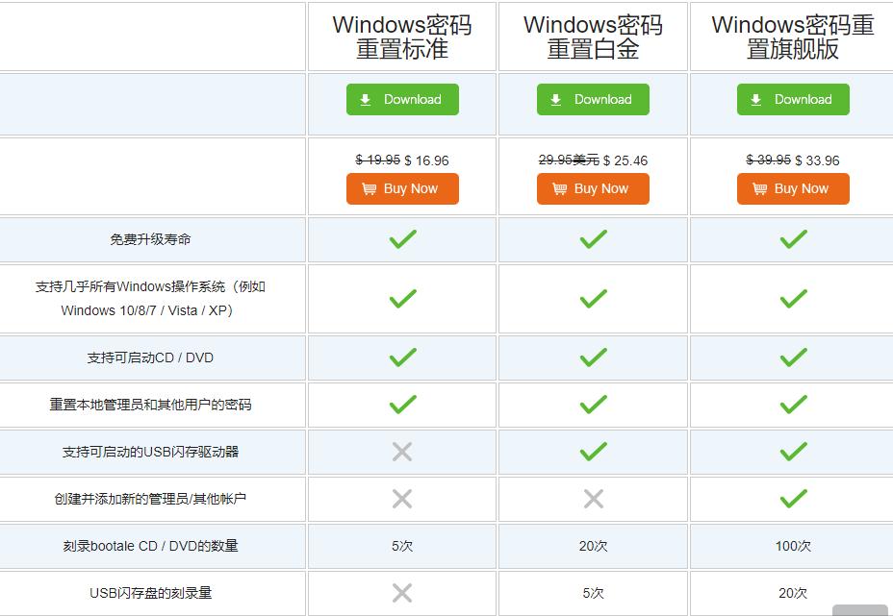Screen dimensions: 893x616
Task: Click 旗舰版 checkmark in 创建并添加新的管理员 row
Action: click(x=793, y=499)
